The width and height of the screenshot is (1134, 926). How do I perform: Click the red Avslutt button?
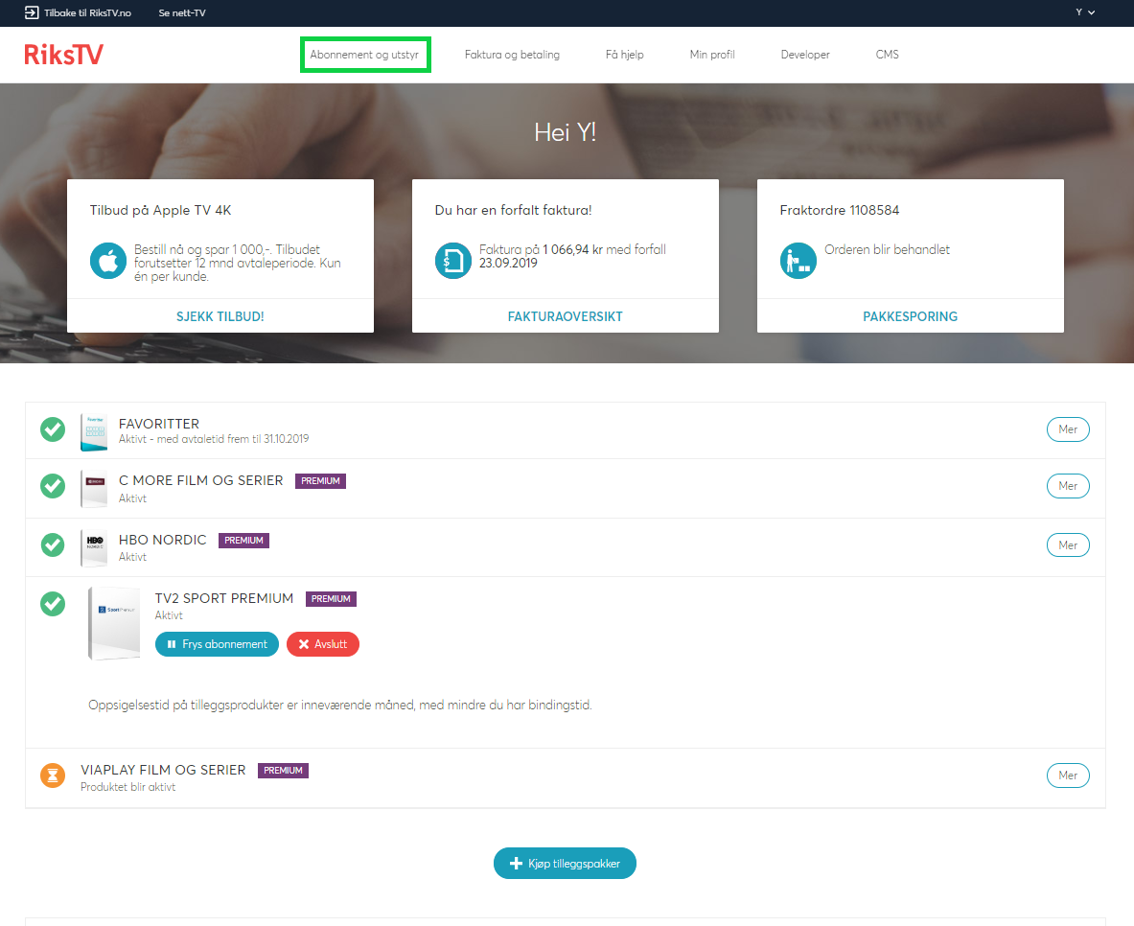pyautogui.click(x=322, y=644)
